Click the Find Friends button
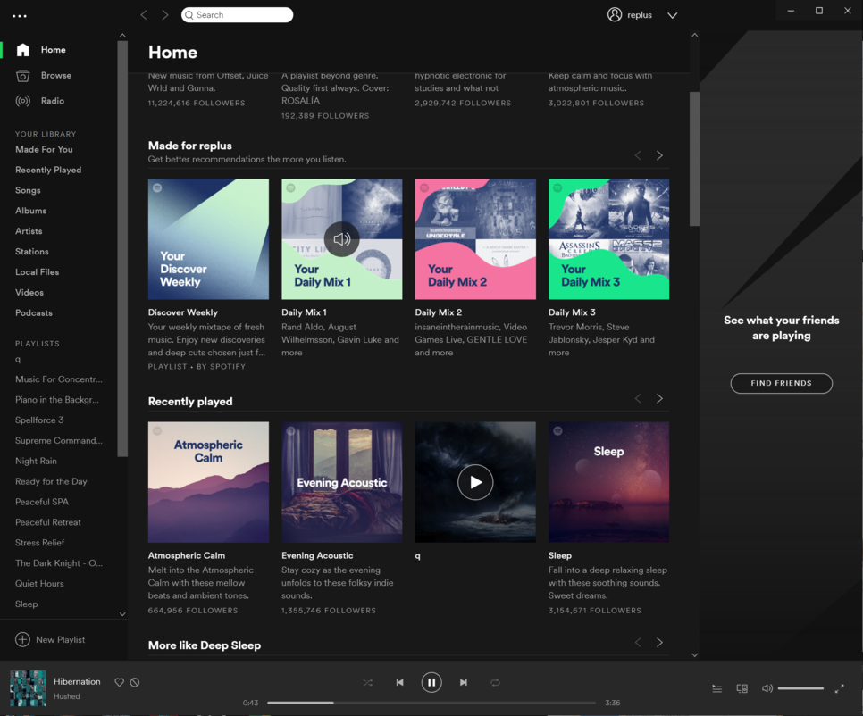 781,383
